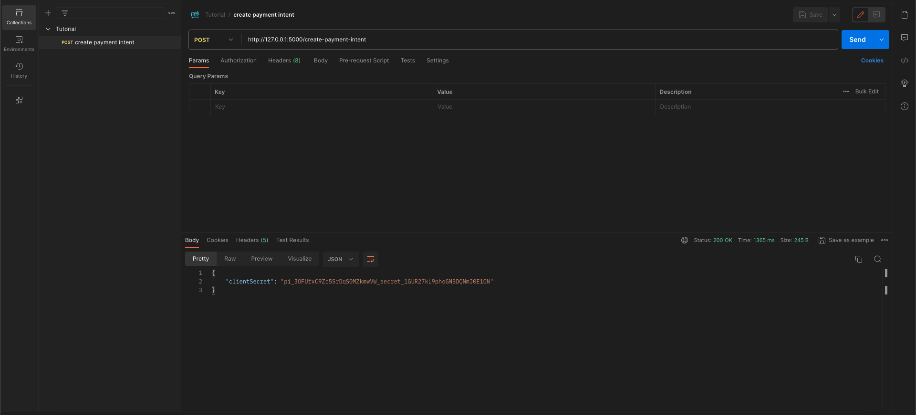Click the create payment intent title
The width and height of the screenshot is (916, 415).
point(264,15)
